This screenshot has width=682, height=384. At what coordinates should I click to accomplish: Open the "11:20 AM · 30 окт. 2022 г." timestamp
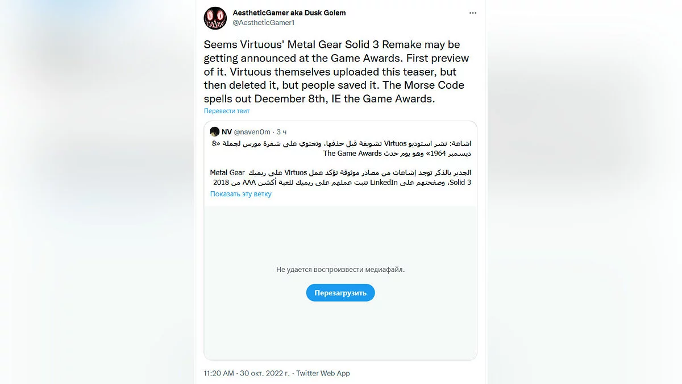pyautogui.click(x=247, y=373)
